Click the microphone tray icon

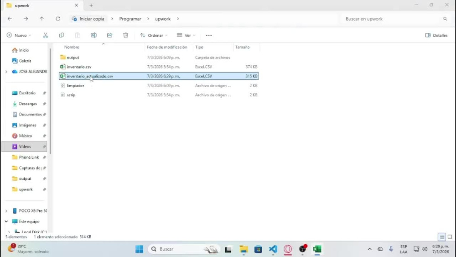click(x=391, y=249)
